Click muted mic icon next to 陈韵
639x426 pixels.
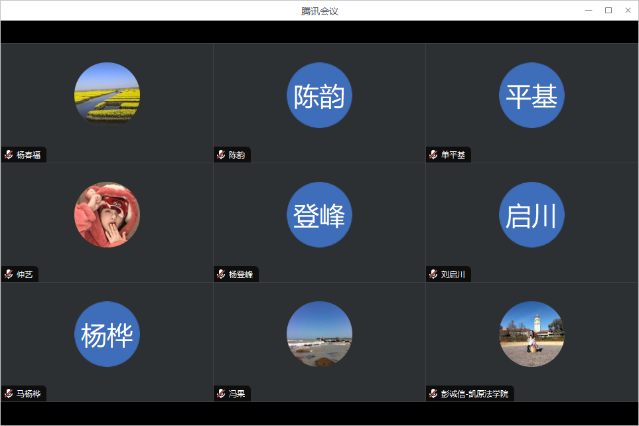pyautogui.click(x=221, y=155)
